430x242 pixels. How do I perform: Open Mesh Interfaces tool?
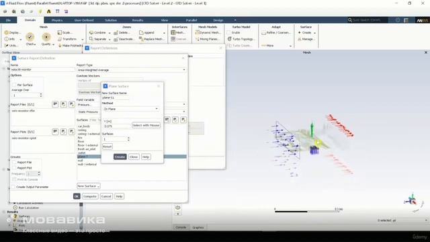177,32
